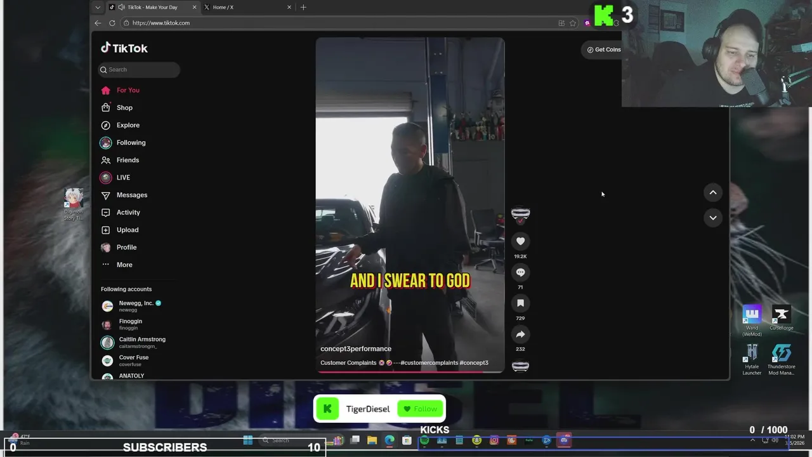Open the creator avatar above the like button

tap(520, 214)
